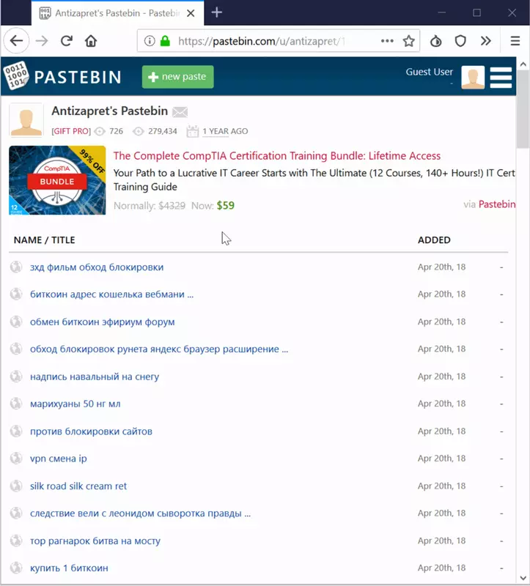Click the CompTIA Certification Training Bundle link
Image resolution: width=530 pixels, height=586 pixels.
pyautogui.click(x=277, y=156)
